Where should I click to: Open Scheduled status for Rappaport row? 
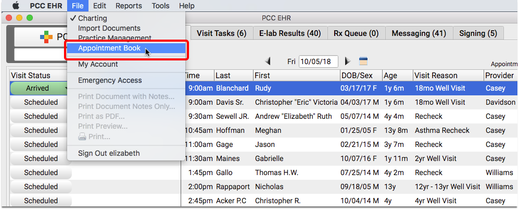tap(41, 187)
